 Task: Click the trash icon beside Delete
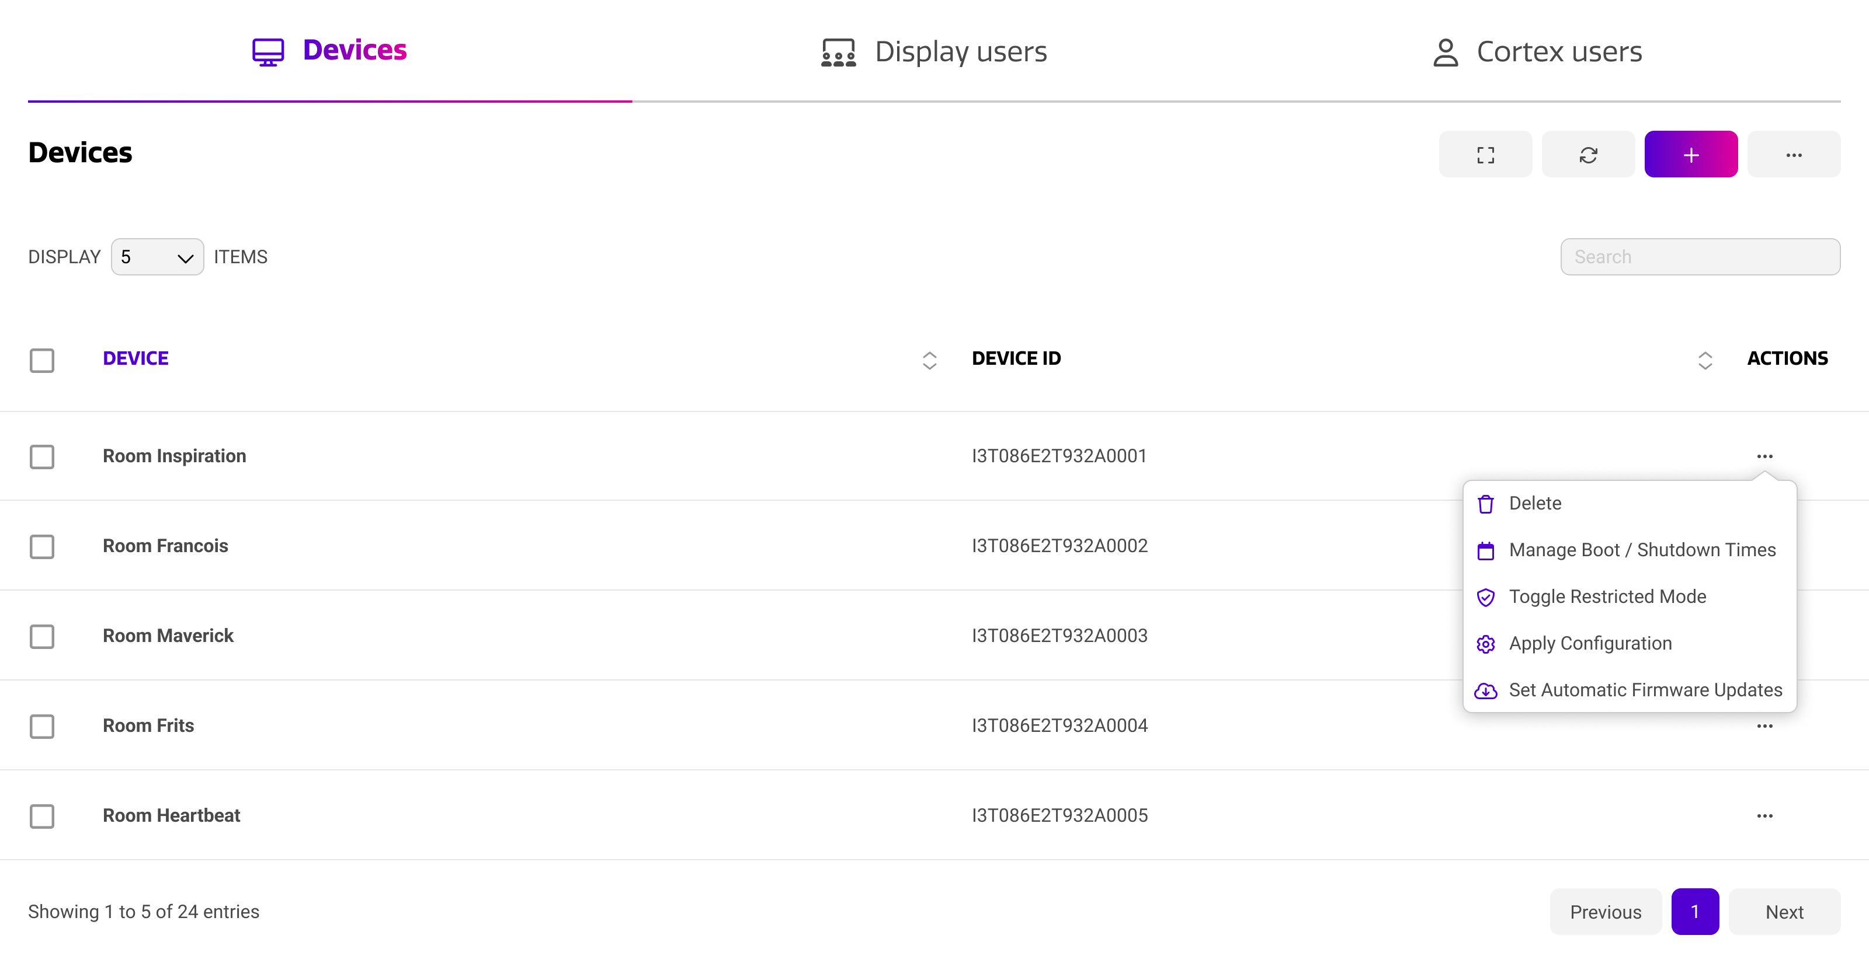(x=1486, y=504)
